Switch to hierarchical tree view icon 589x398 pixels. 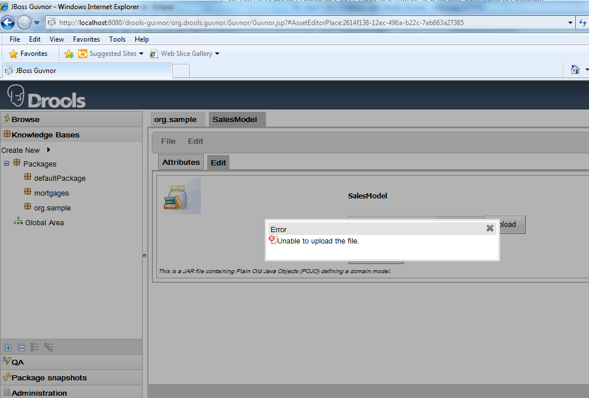[49, 347]
